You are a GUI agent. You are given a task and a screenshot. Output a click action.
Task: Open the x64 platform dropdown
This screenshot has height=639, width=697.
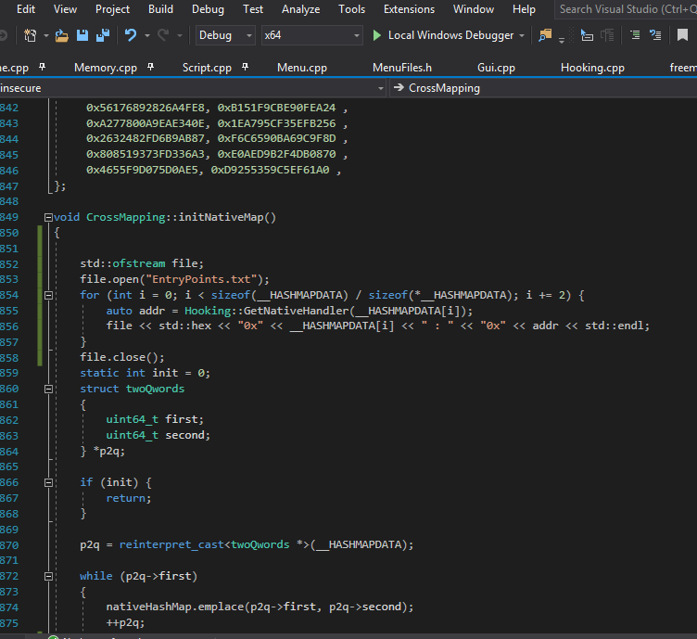[x=310, y=35]
